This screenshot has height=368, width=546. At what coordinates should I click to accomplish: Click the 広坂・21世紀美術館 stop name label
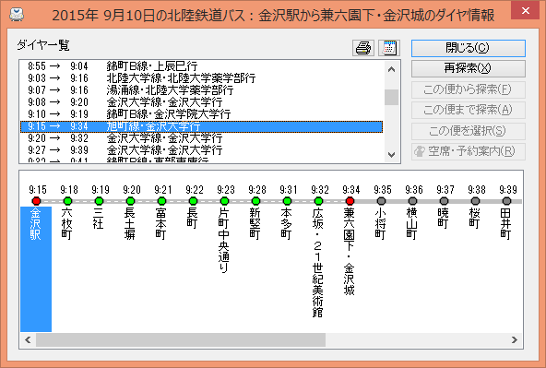pos(317,262)
